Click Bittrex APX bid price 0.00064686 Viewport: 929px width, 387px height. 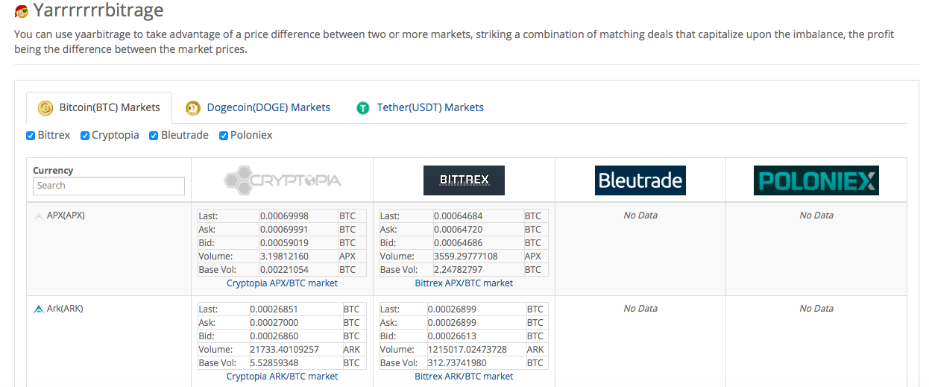point(458,243)
